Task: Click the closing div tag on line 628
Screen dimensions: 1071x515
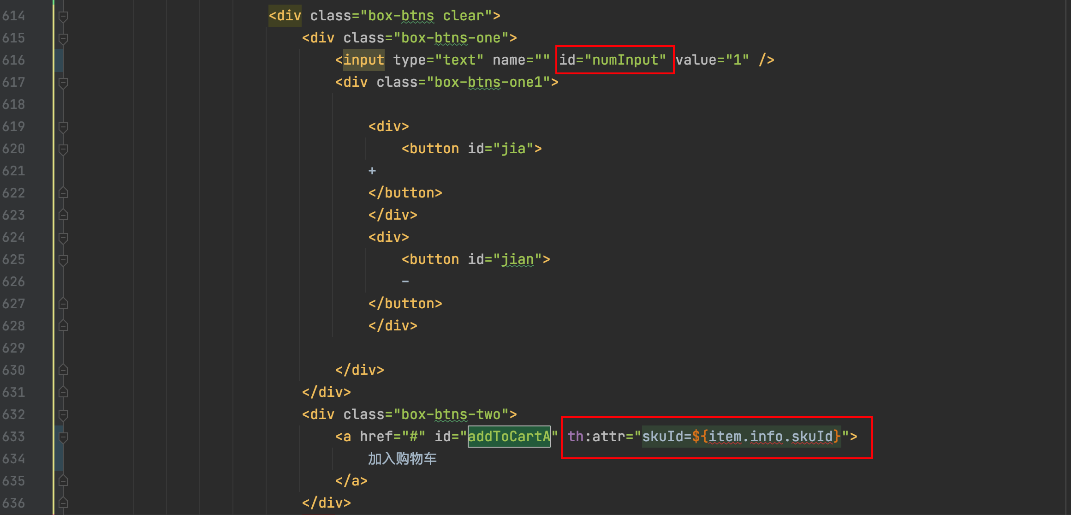Action: click(393, 326)
